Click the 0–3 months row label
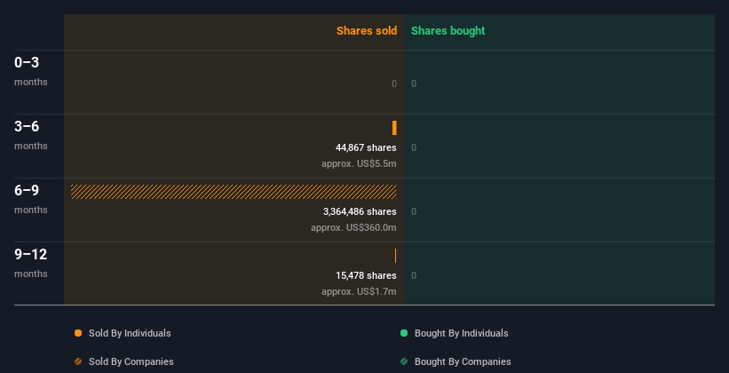729x373 pixels. [31, 71]
